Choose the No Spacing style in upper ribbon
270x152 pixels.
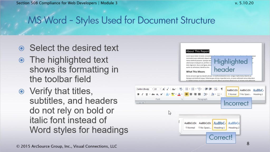[245, 92]
